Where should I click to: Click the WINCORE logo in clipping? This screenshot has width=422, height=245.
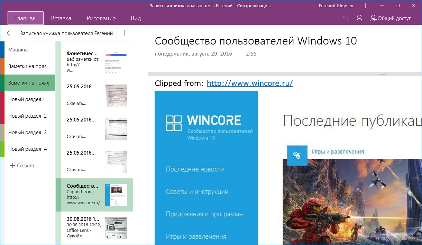pos(203,124)
